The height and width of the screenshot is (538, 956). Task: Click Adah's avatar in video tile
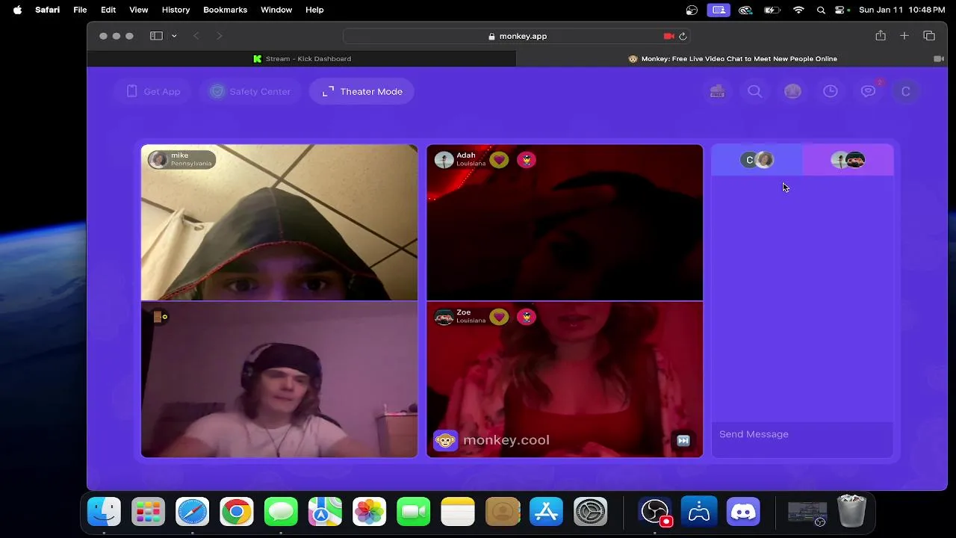(444, 160)
